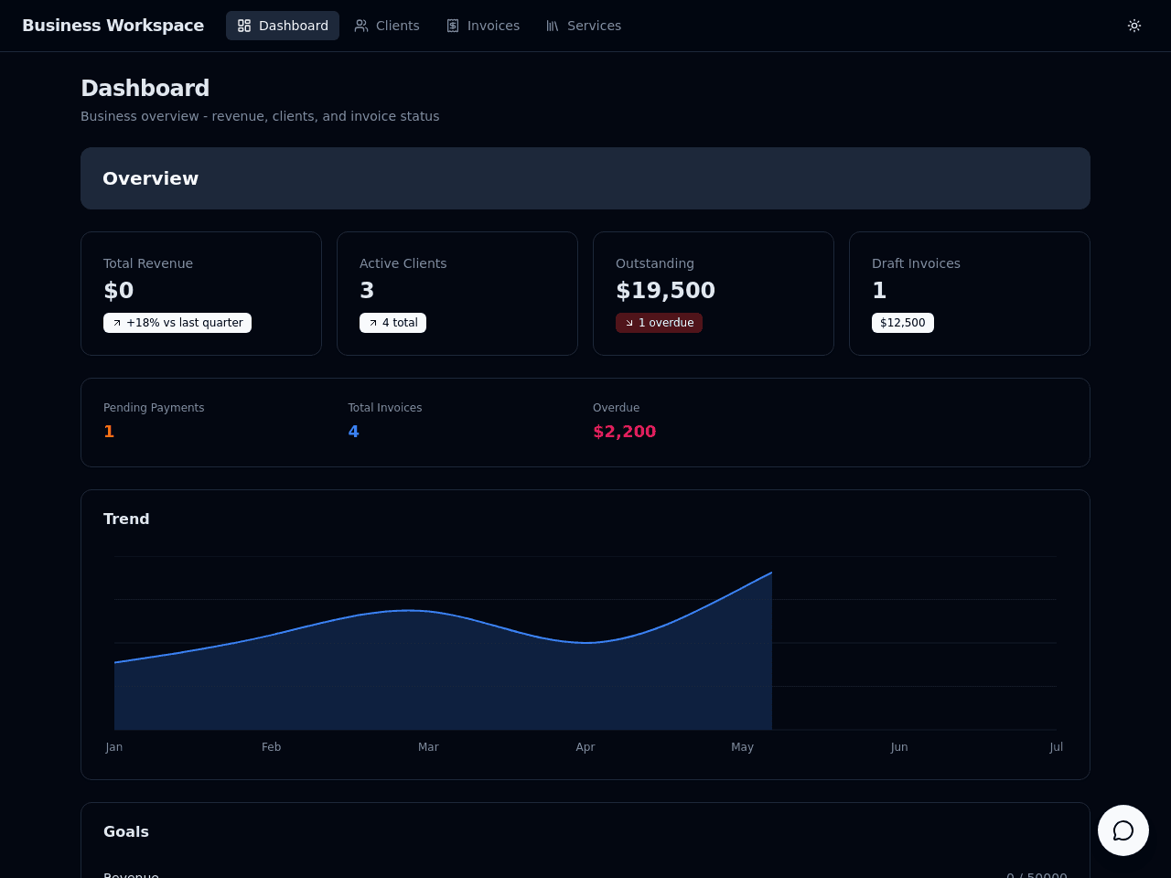This screenshot has width=1171, height=878.
Task: Open the Dashboard tab
Action: coord(283,26)
